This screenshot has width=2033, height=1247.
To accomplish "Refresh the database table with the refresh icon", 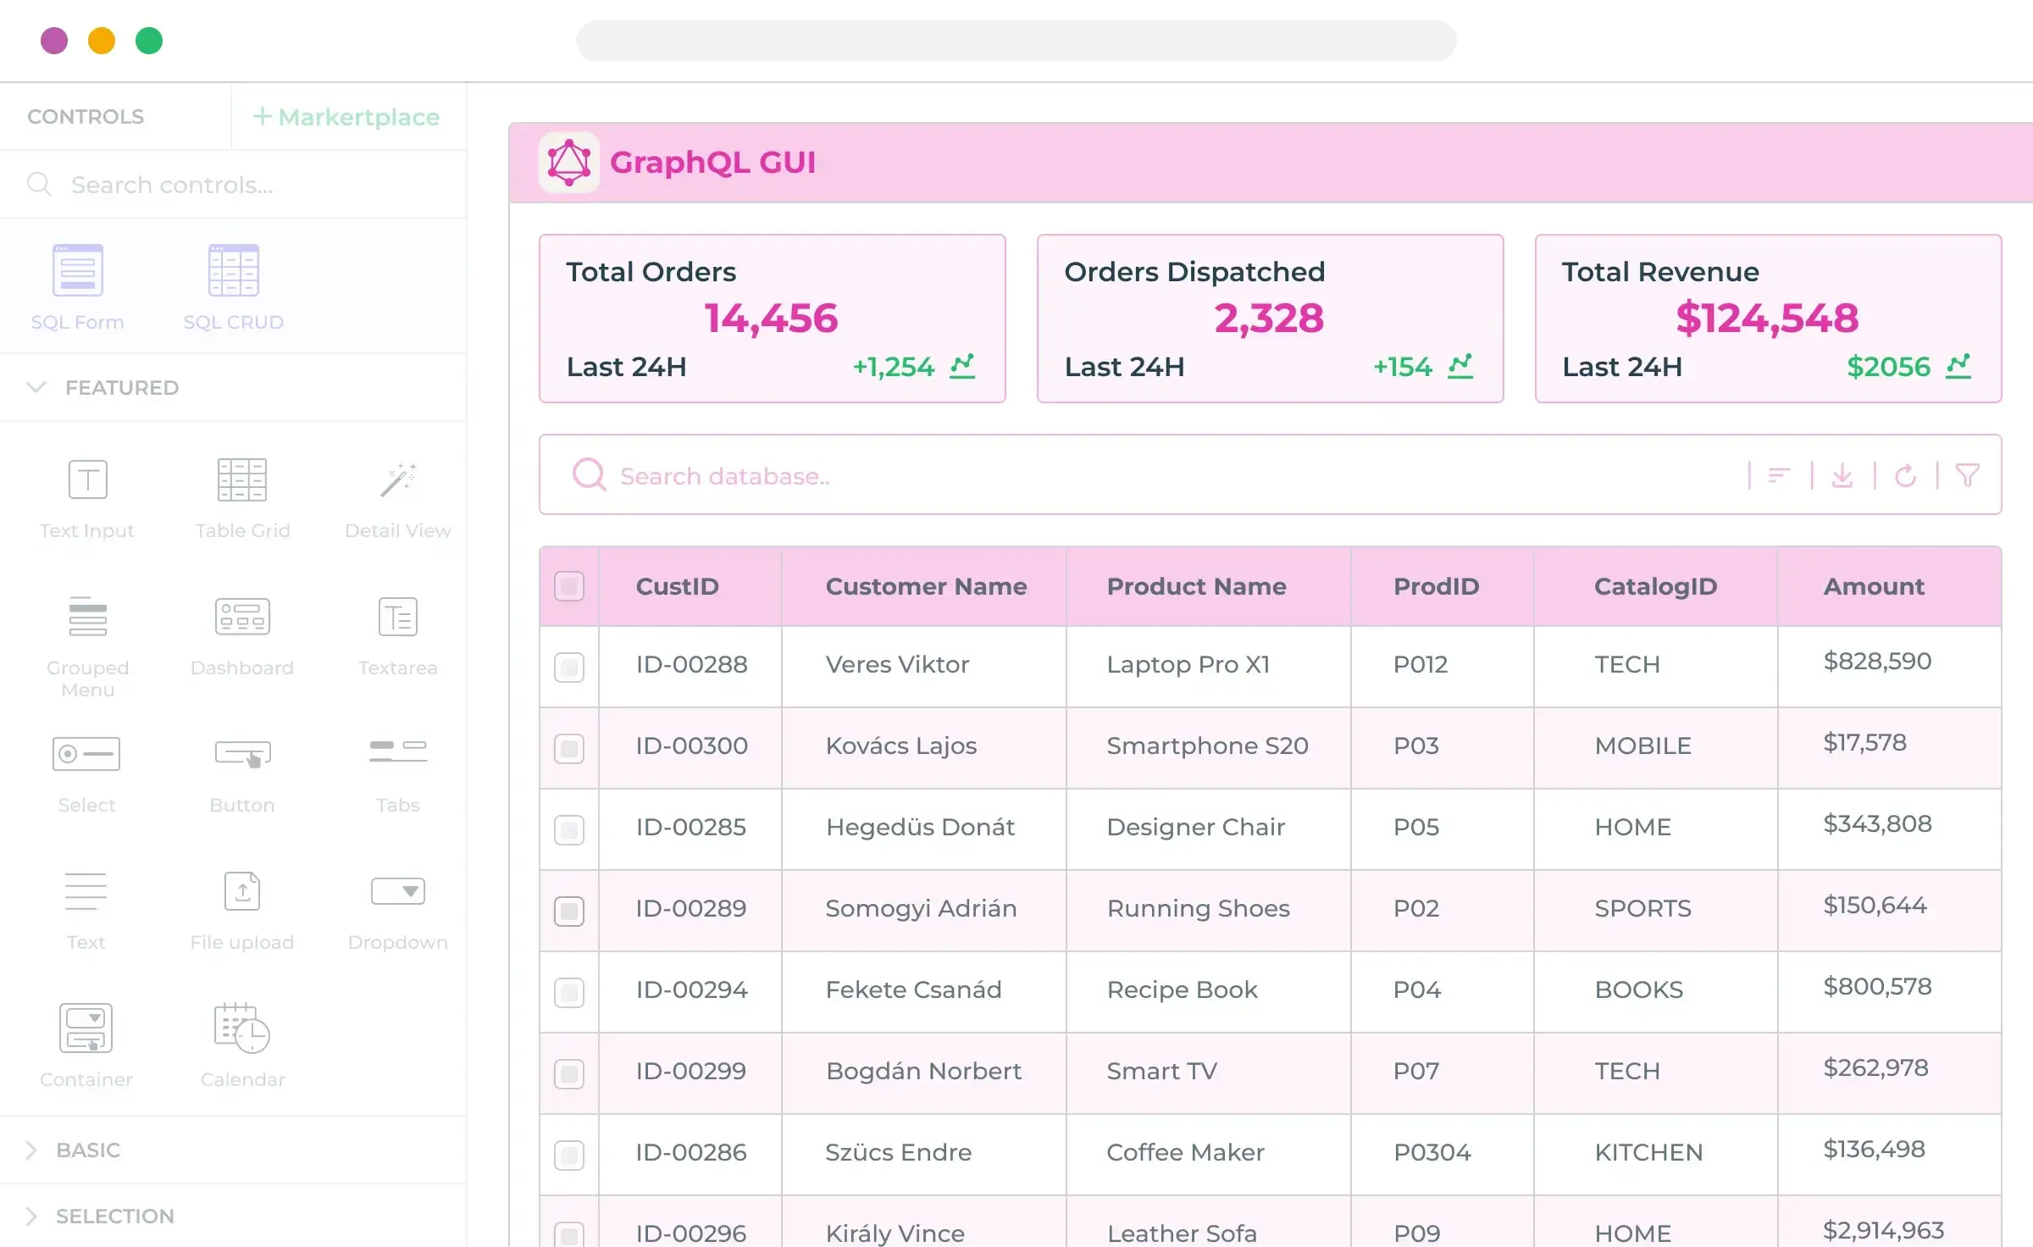I will (x=1907, y=474).
